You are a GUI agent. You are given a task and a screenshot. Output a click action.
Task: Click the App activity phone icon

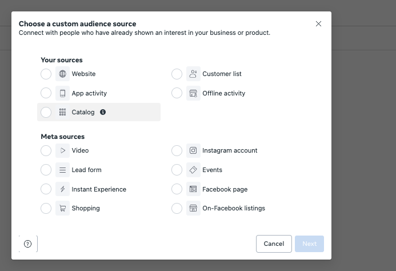pos(63,93)
